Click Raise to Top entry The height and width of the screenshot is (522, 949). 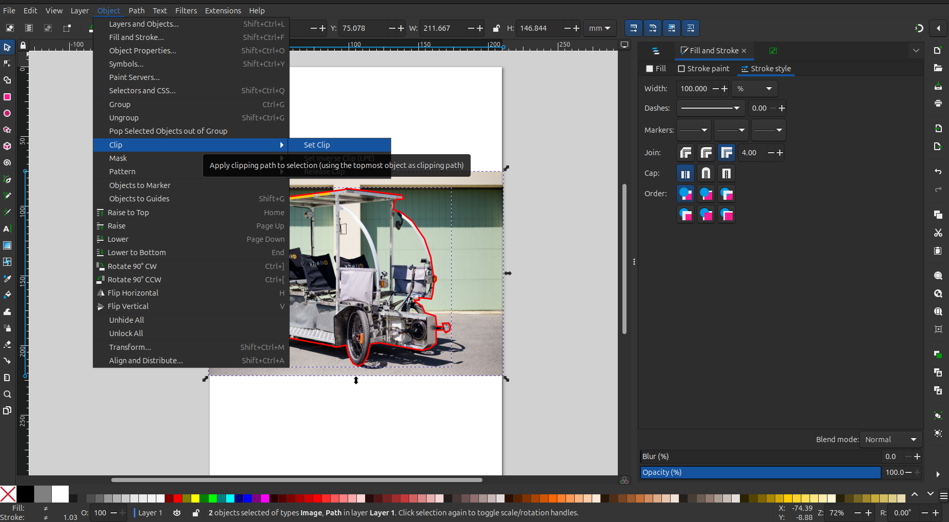[x=191, y=213]
